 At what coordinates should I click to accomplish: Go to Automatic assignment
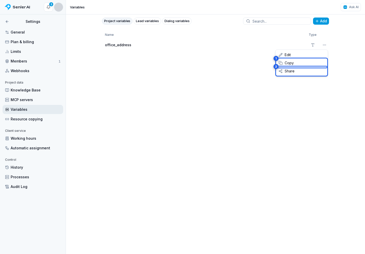click(x=33, y=148)
